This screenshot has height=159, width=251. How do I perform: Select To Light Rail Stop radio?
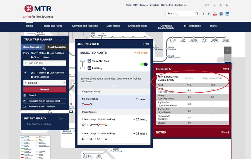click(48, 73)
